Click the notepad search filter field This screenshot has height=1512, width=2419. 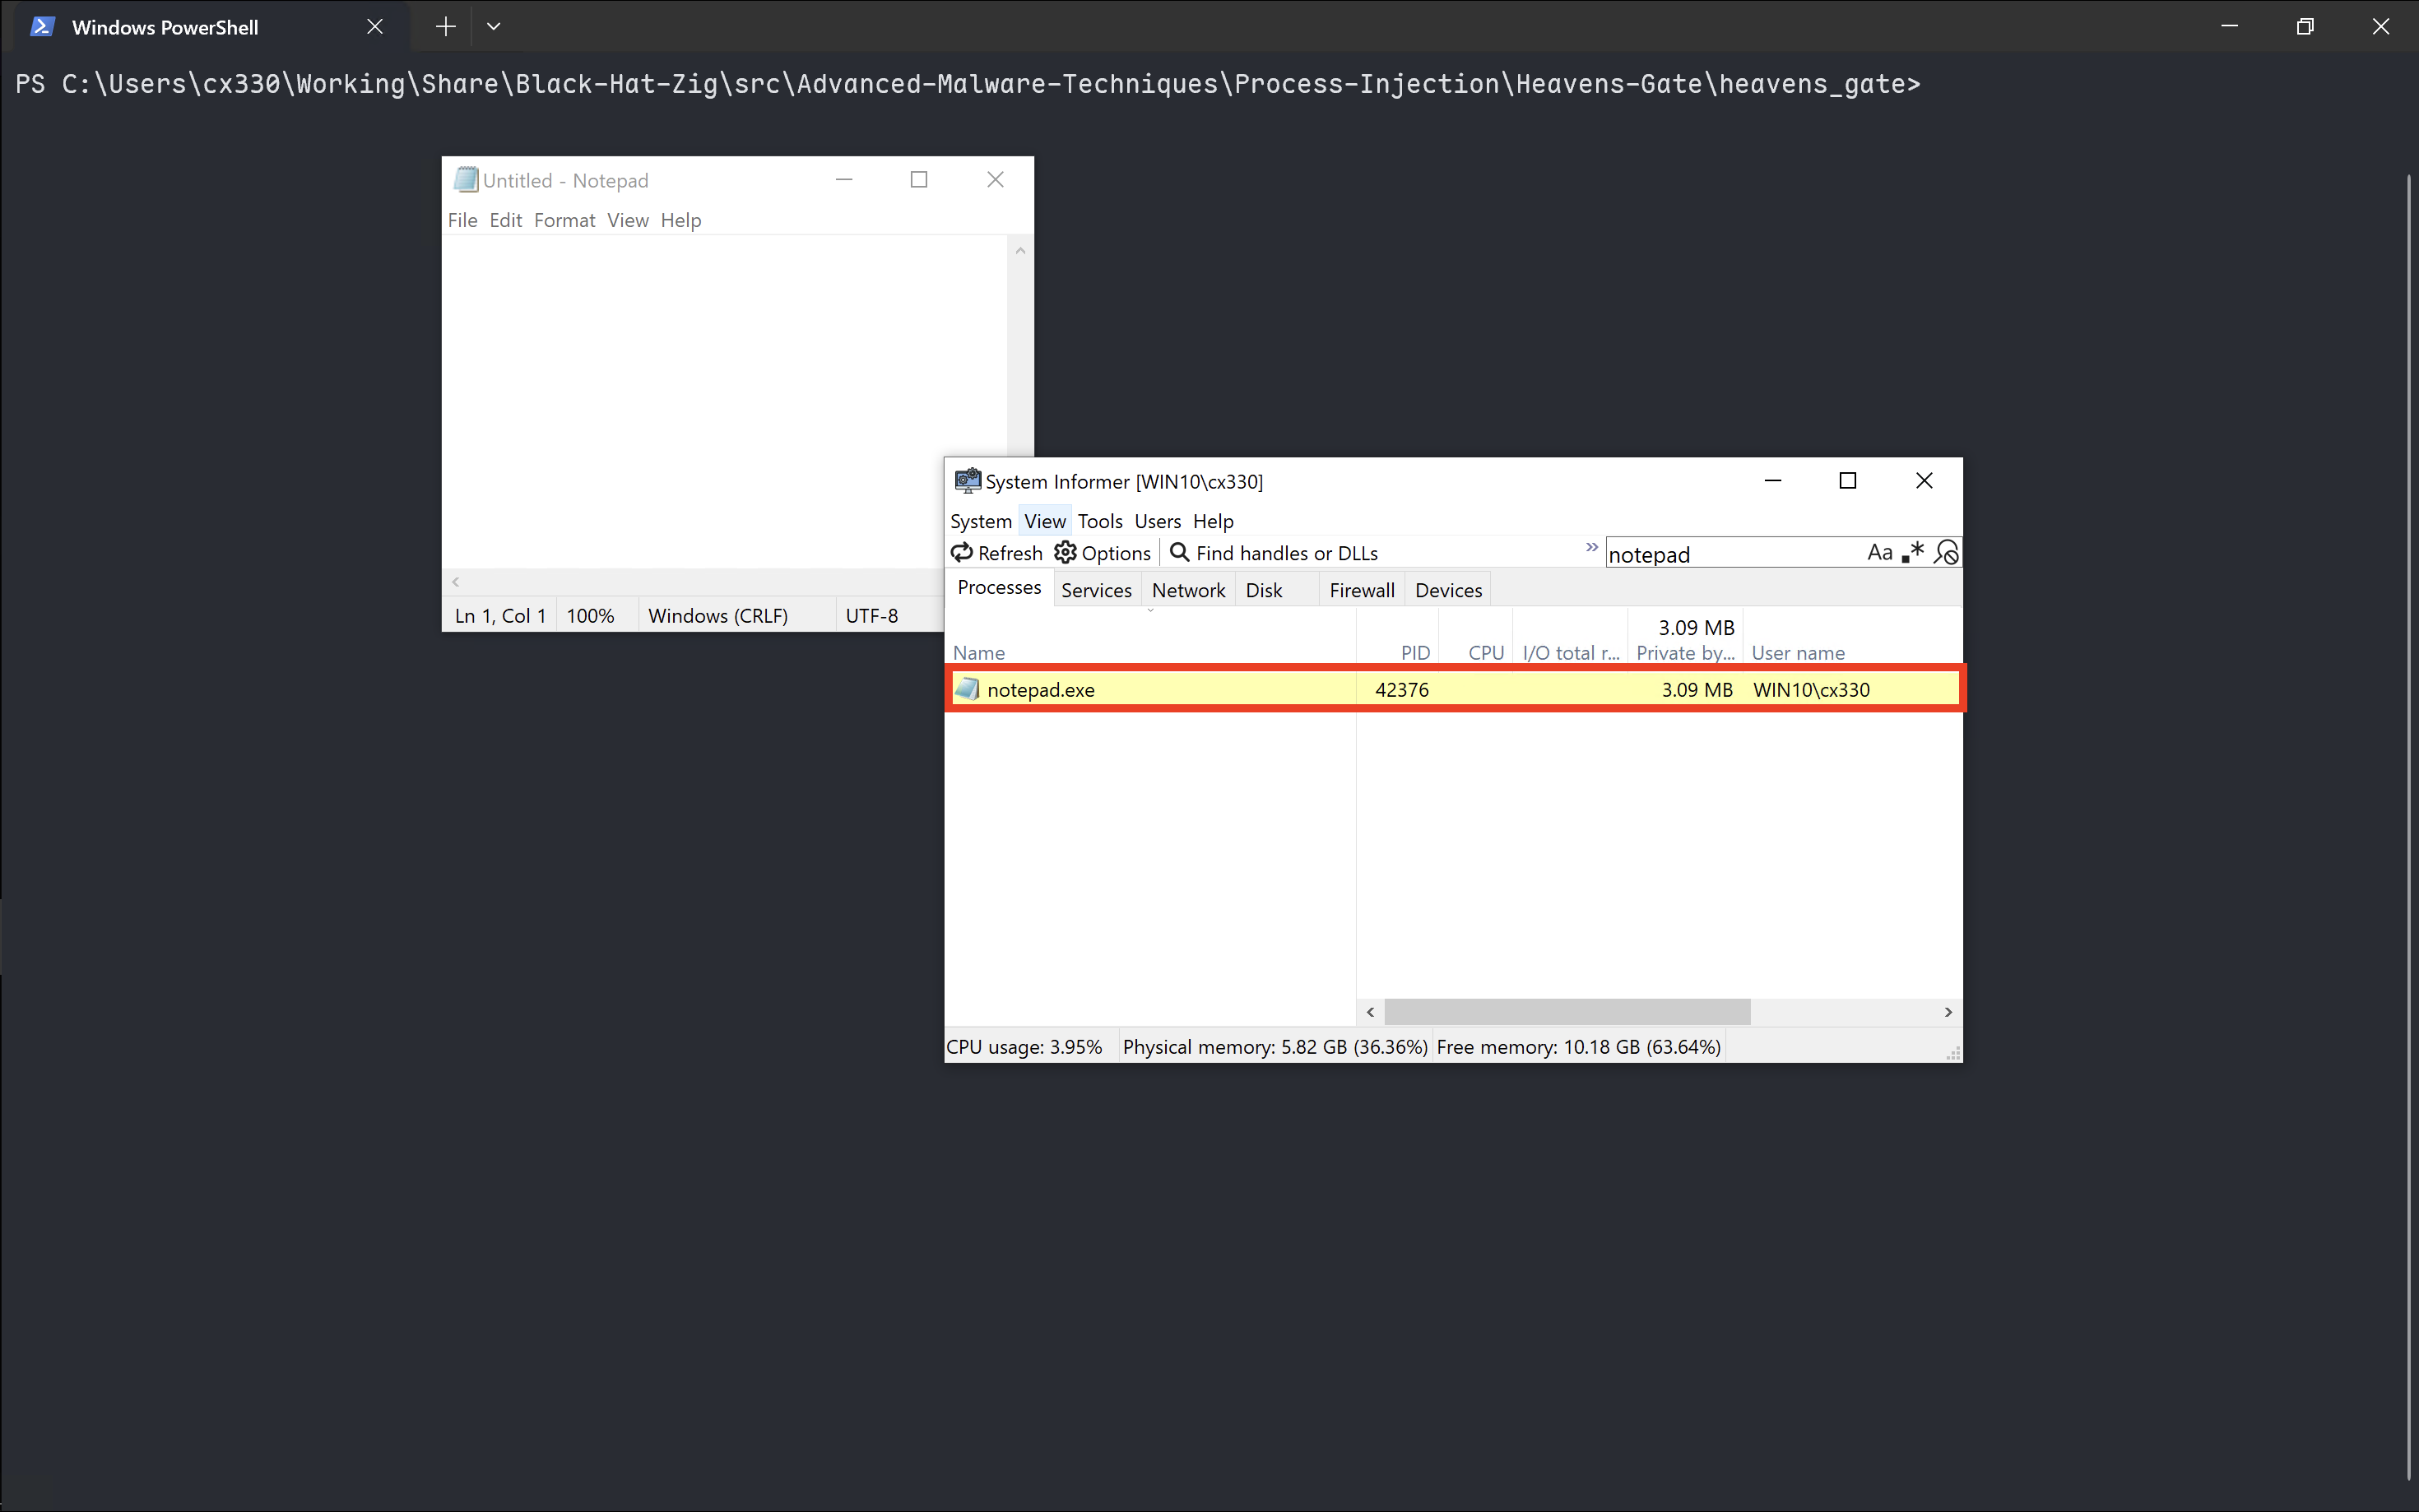1730,554
